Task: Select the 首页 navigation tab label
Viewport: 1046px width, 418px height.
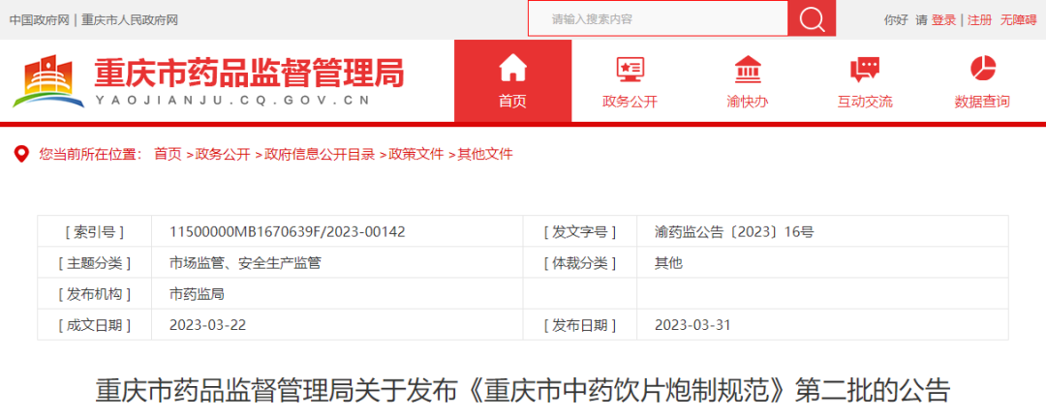Action: point(512,102)
